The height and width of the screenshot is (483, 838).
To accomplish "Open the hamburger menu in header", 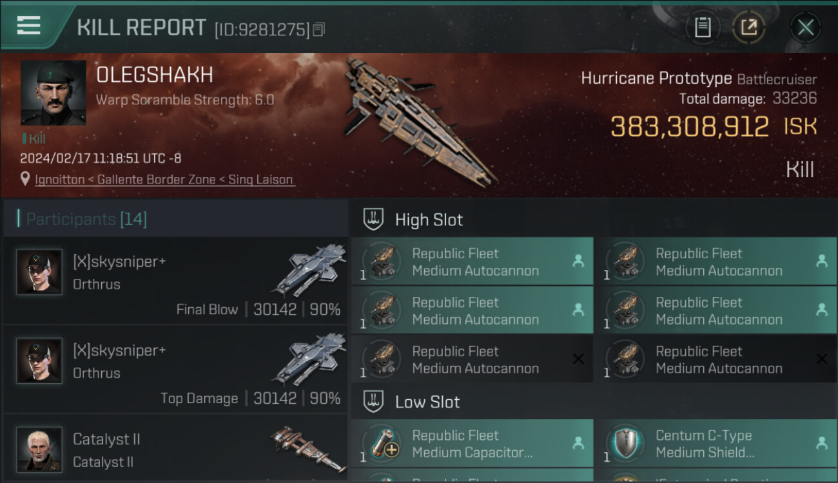I will pos(29,26).
